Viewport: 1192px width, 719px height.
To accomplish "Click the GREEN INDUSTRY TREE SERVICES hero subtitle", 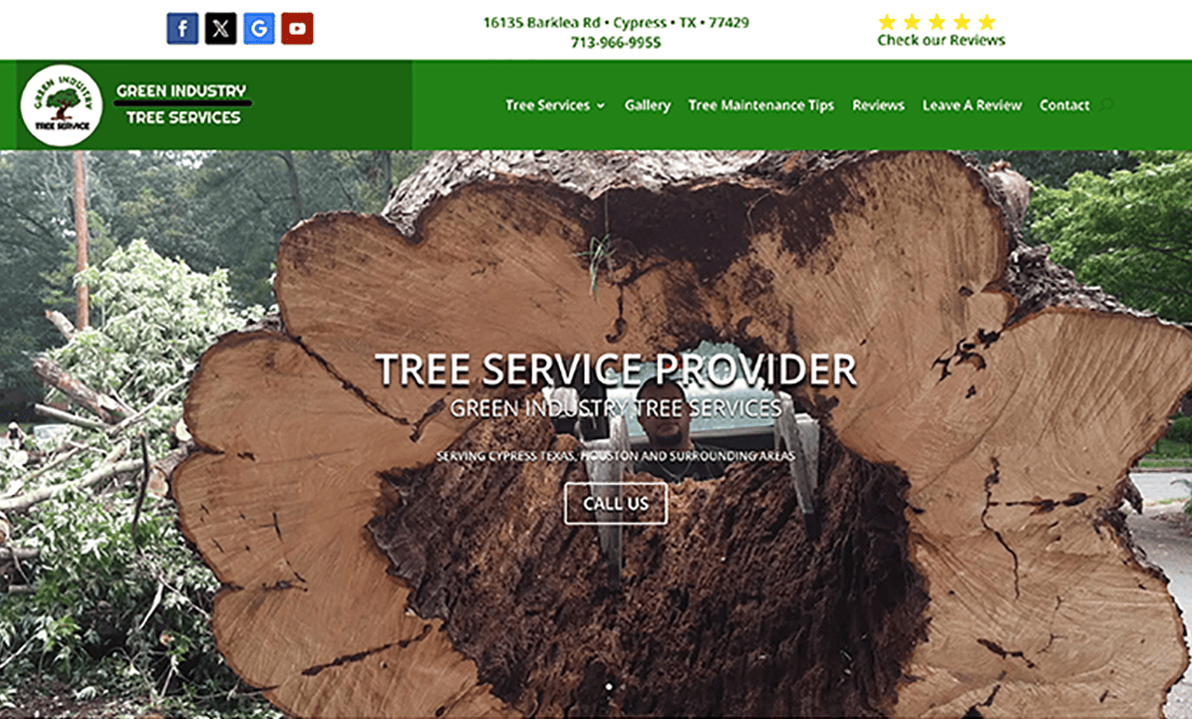I will (616, 408).
